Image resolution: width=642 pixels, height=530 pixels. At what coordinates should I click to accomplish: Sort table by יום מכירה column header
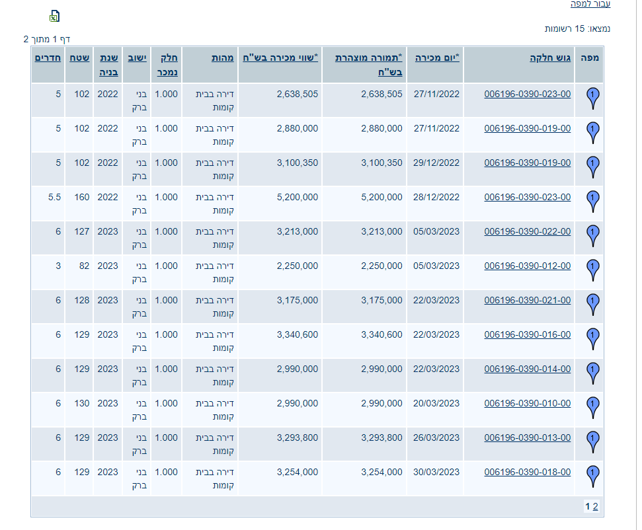pyautogui.click(x=437, y=57)
